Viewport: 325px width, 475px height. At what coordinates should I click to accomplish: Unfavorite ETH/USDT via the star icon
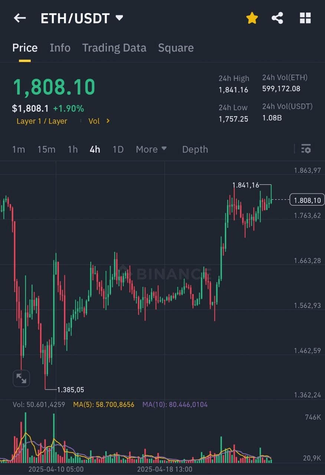[x=252, y=18]
